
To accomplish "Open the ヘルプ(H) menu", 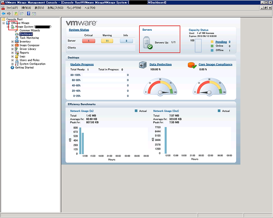I will coord(90,8).
